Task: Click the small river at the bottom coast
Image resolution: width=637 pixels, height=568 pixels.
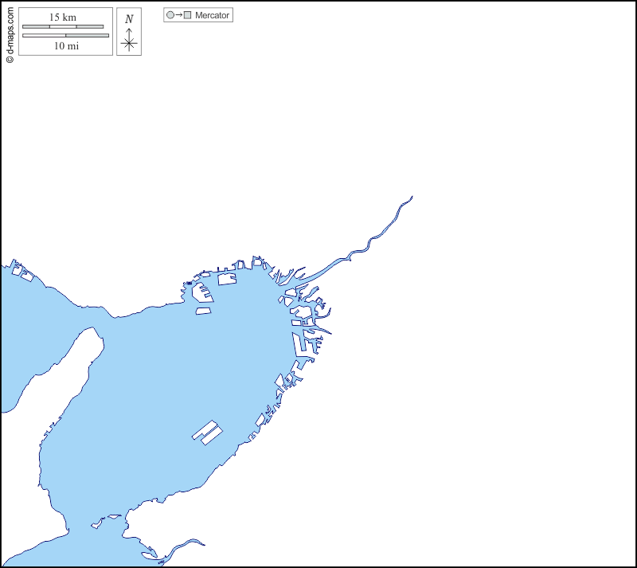Action: point(188,545)
